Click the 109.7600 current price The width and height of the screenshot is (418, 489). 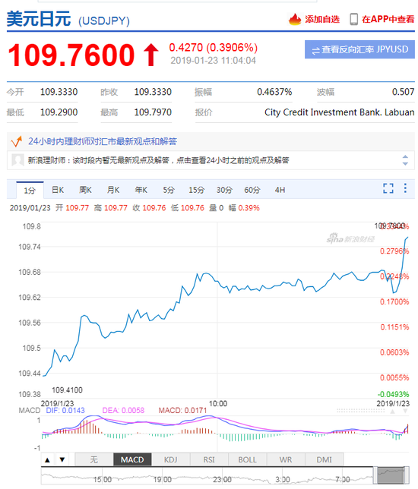tap(71, 55)
